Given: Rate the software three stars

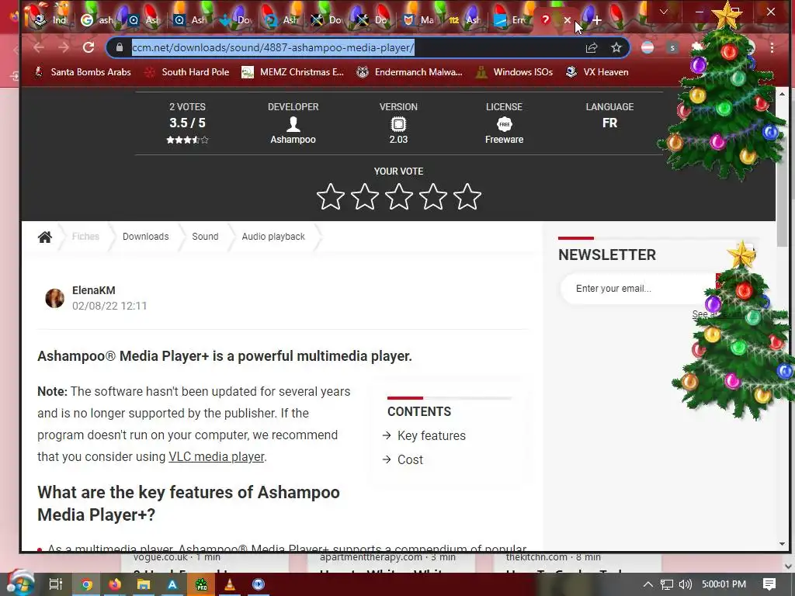Looking at the screenshot, I should coord(398,196).
